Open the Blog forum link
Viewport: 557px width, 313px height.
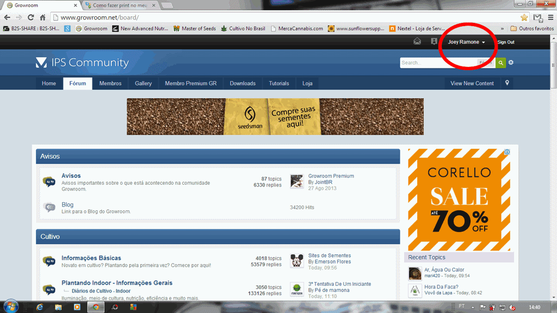pos(67,205)
